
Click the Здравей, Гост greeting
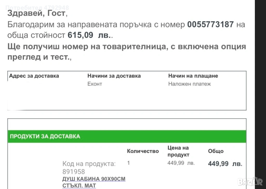pos(37,13)
